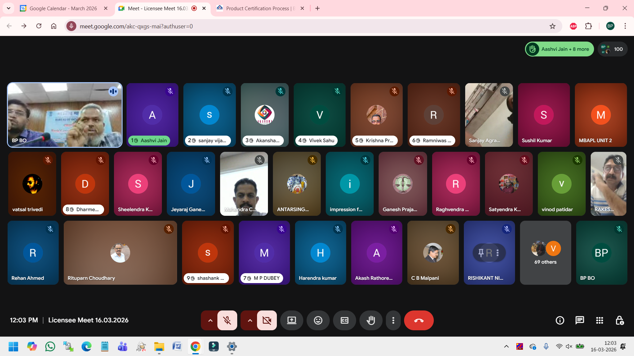Screen dimensions: 634x356
Task: Open the host controls lock icon
Action: pyautogui.click(x=619, y=320)
